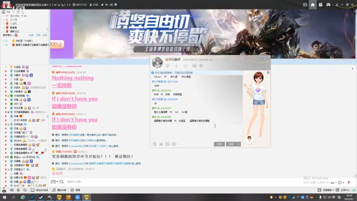
Task: Click the gray close button in the private chat
Action: pos(219,144)
